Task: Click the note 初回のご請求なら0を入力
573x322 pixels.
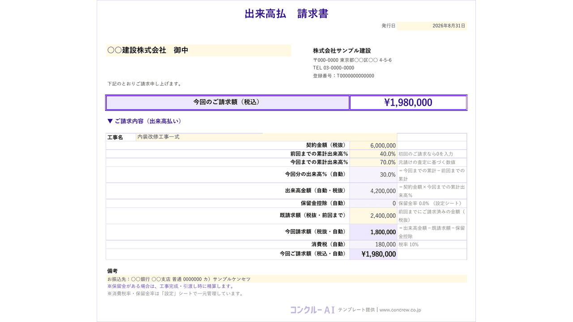Action: (x=426, y=154)
